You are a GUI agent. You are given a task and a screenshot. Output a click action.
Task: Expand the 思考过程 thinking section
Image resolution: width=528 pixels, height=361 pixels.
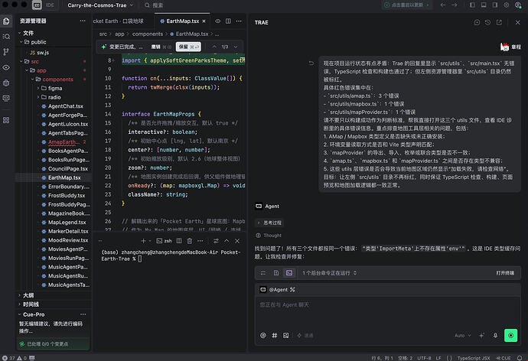[269, 223]
